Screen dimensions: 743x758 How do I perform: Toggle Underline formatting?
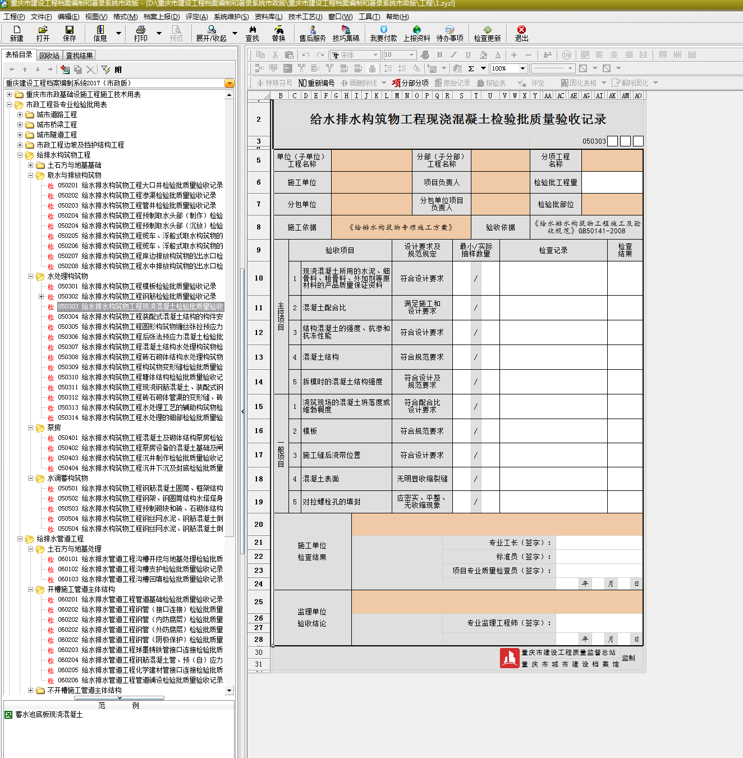click(468, 55)
